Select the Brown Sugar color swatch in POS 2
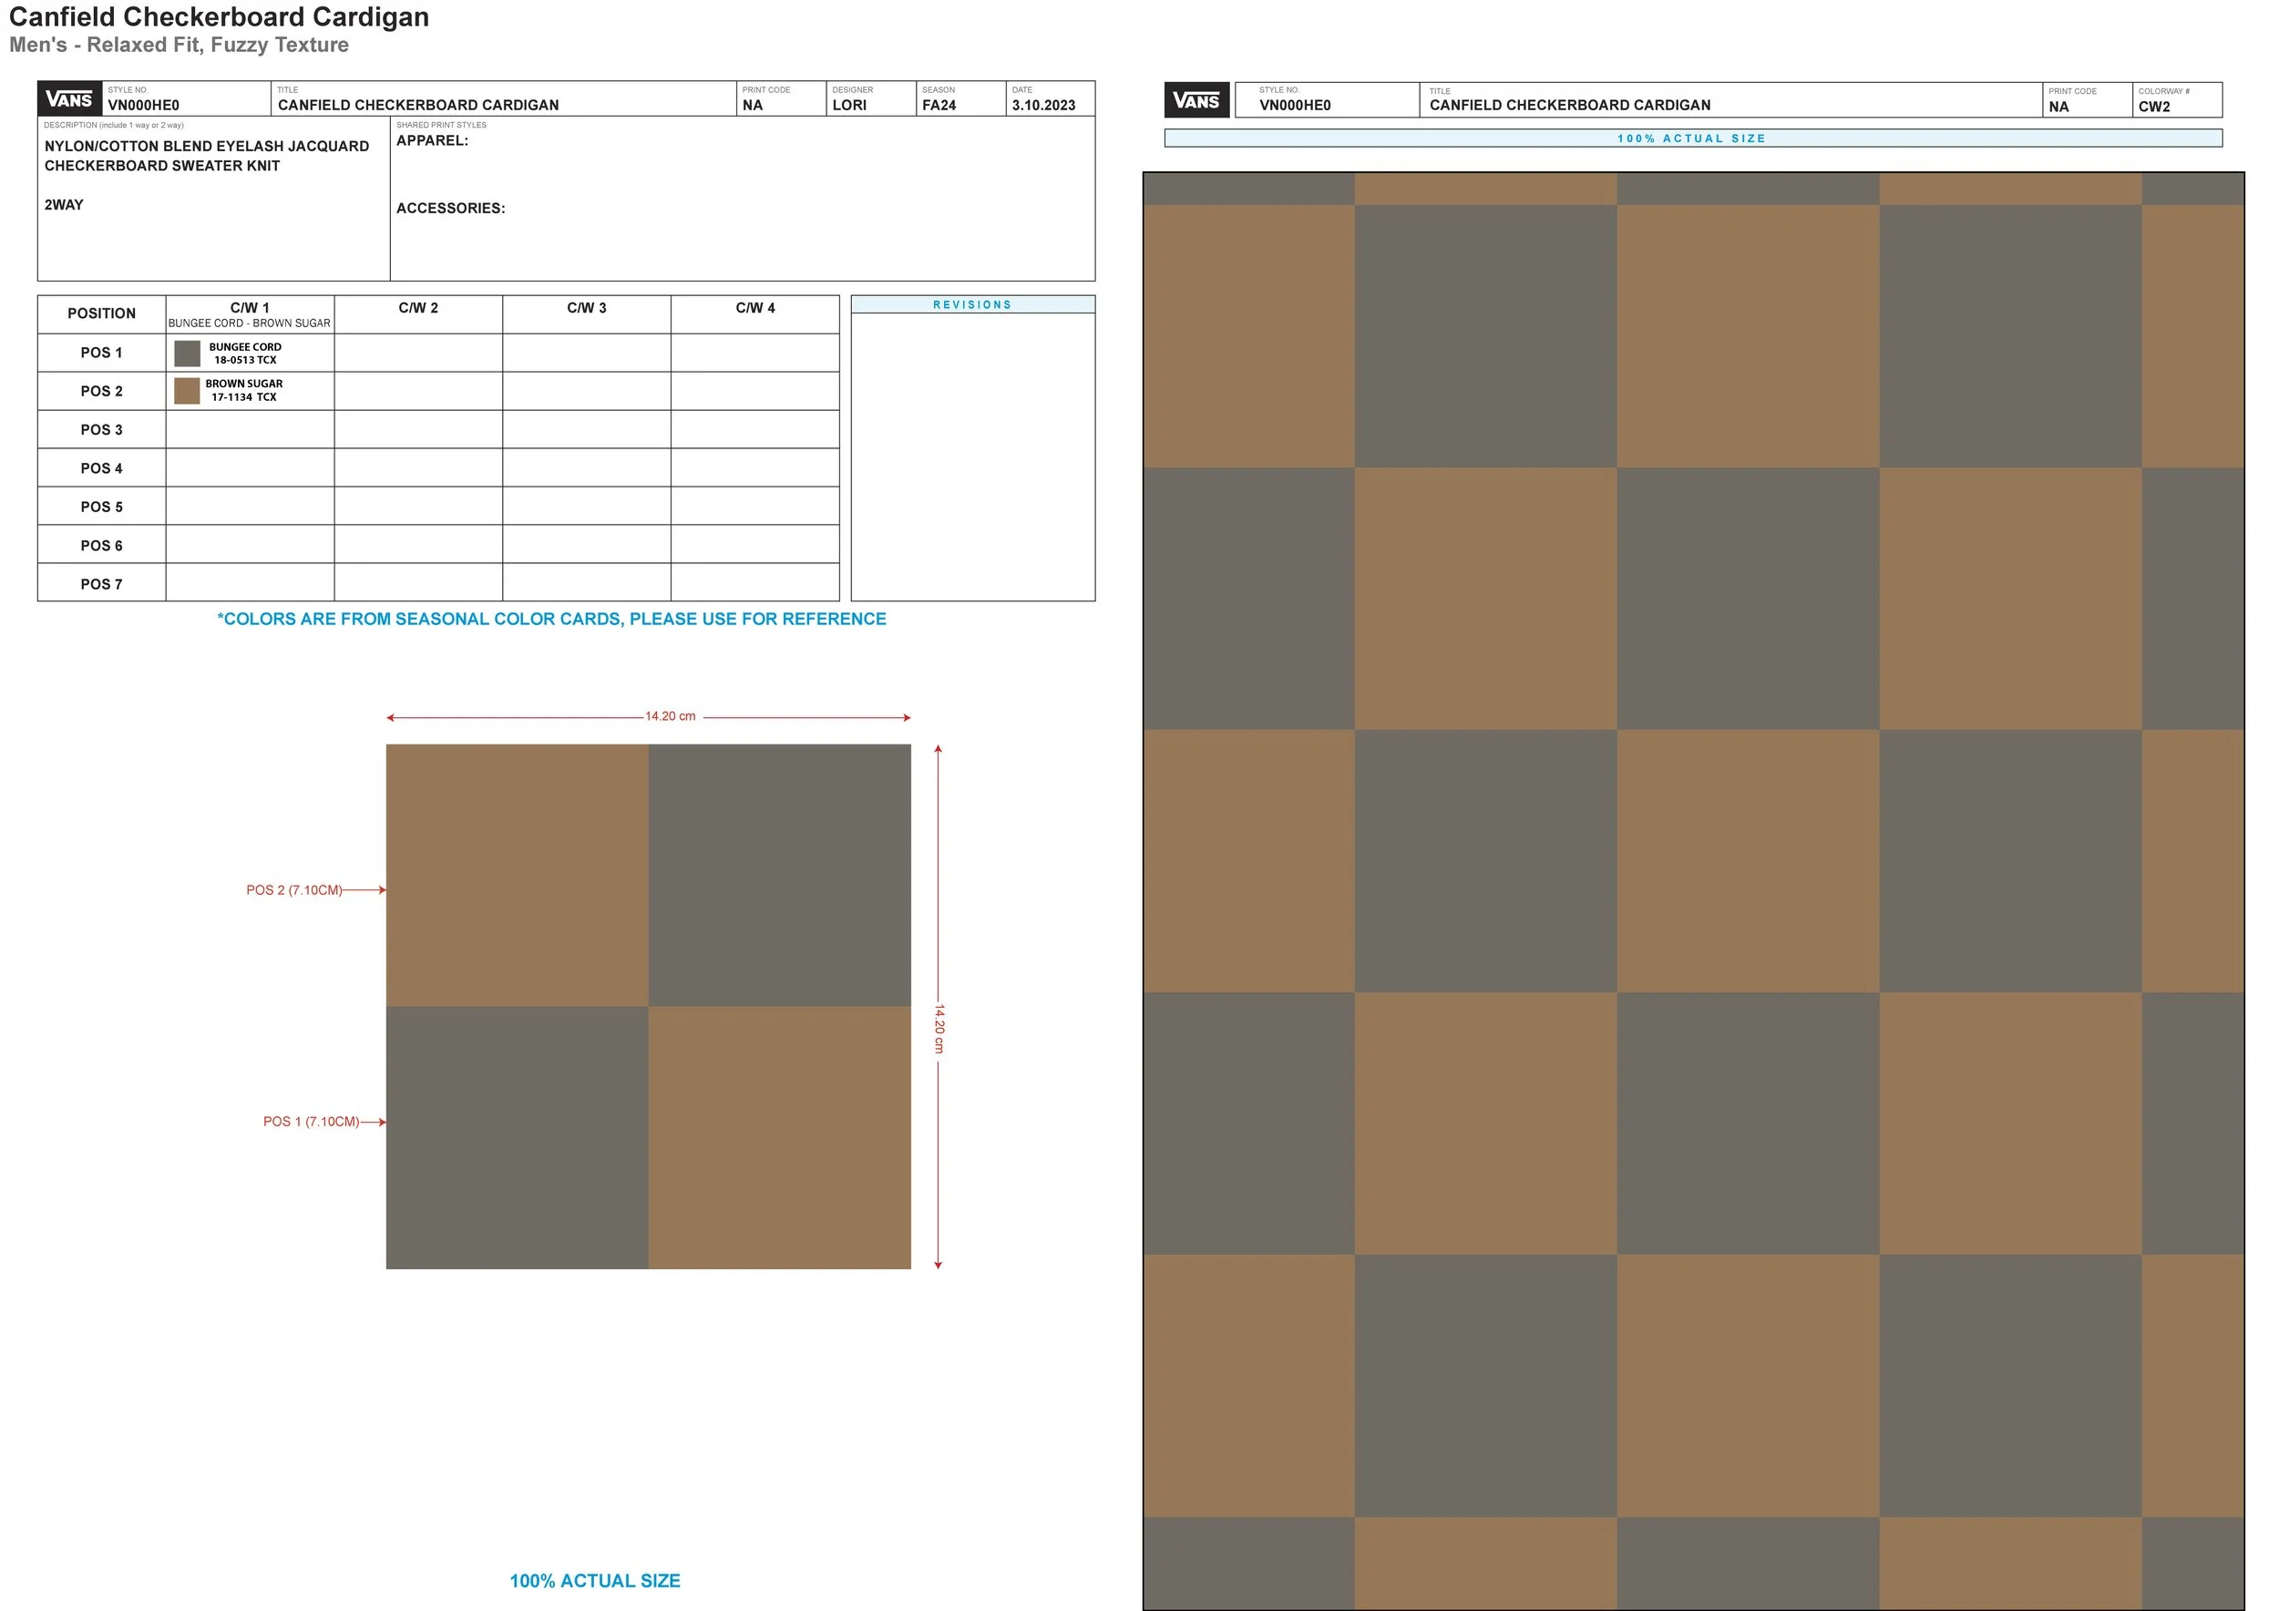 click(187, 391)
